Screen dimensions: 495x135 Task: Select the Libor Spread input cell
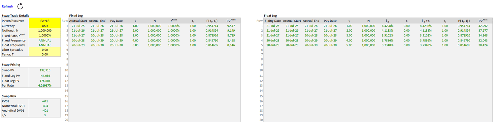click(45, 50)
